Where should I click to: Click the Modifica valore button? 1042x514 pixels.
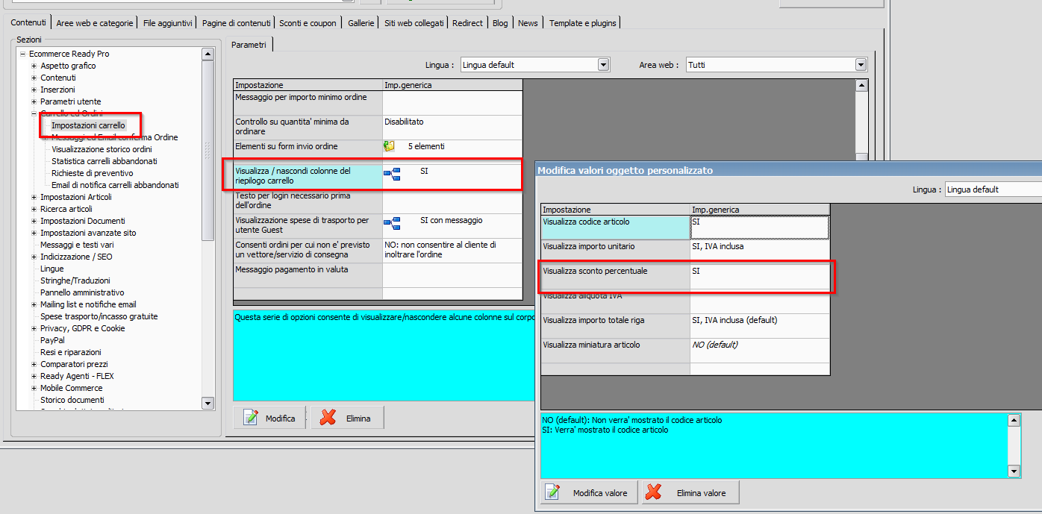[x=589, y=492]
